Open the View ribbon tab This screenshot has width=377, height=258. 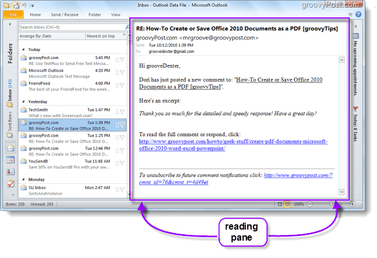point(115,14)
